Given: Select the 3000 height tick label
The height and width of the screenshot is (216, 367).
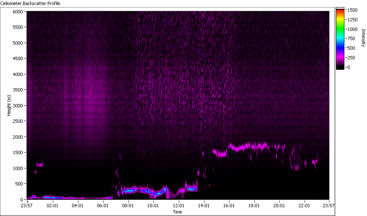Looking at the screenshot, I should 18,106.
